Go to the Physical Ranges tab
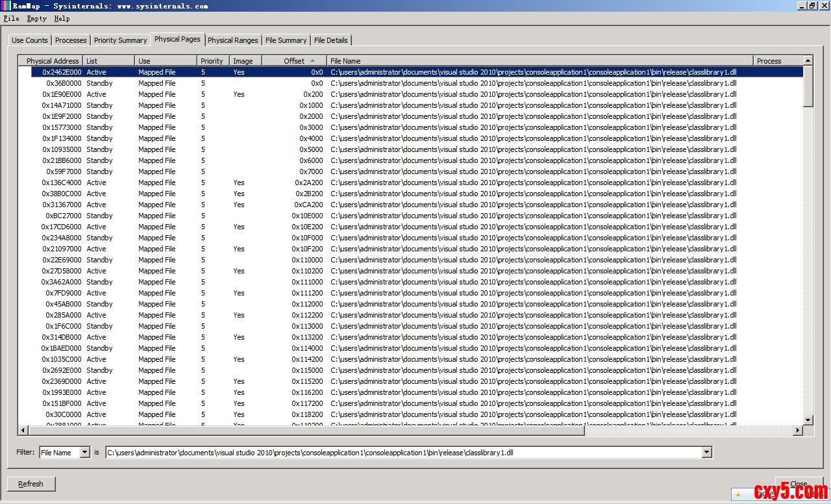This screenshot has width=831, height=504. [232, 40]
